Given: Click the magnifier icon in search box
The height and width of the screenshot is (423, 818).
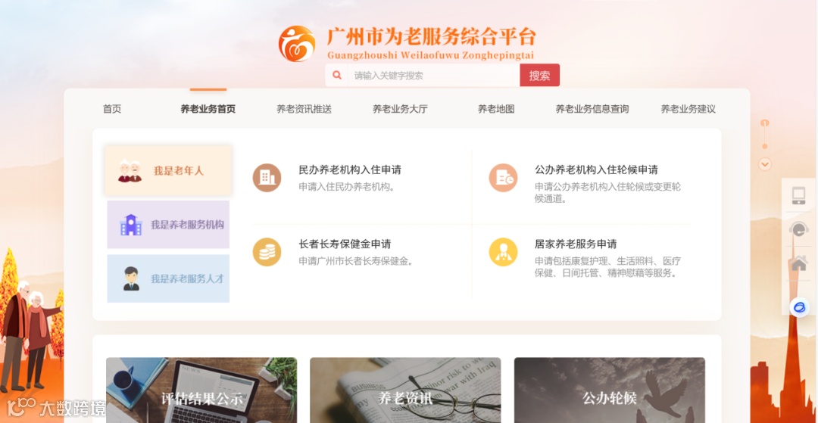Looking at the screenshot, I should pos(337,75).
